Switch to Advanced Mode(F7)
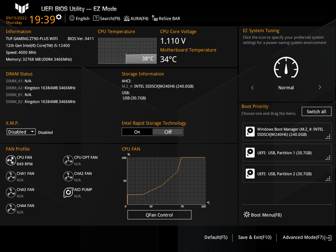 click(x=303, y=237)
